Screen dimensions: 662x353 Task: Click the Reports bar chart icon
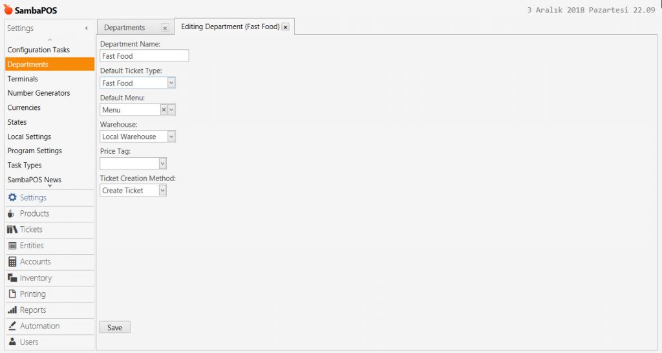[12, 310]
